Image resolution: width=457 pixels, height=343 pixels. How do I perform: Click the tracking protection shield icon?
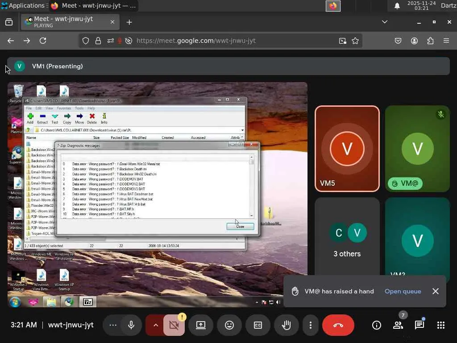pos(85,41)
